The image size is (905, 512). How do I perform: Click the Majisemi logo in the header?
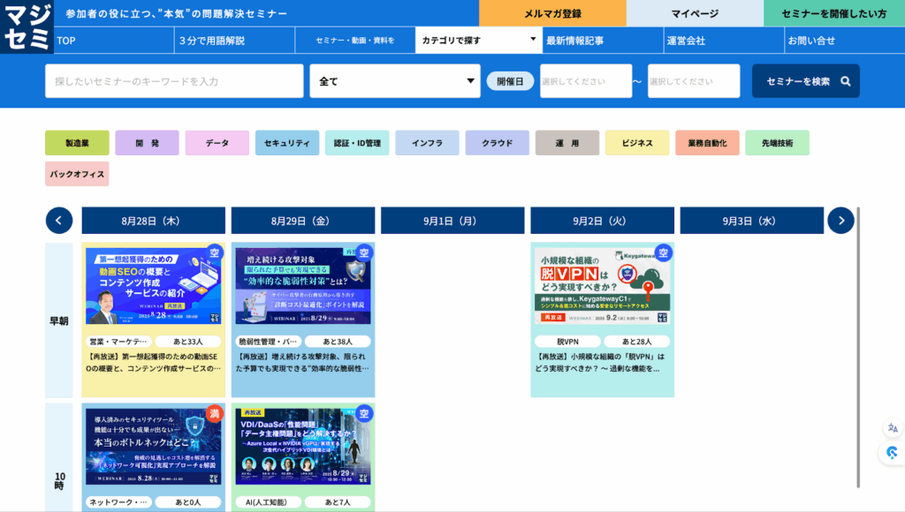click(27, 26)
